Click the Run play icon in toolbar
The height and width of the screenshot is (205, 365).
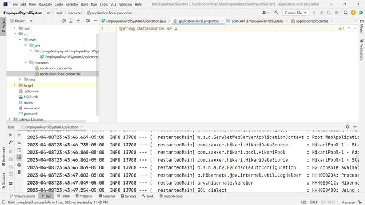tap(314, 13)
